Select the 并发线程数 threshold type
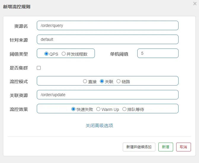Image resolution: width=199 pixels, height=163 pixels. (63, 54)
